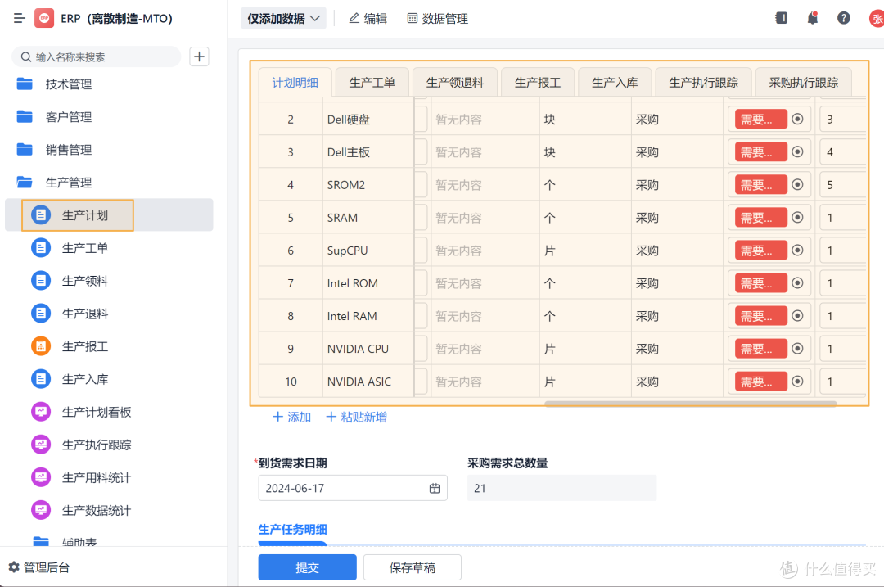Switch to the 生产入库 tab
Image resolution: width=884 pixels, height=587 pixels.
[615, 83]
